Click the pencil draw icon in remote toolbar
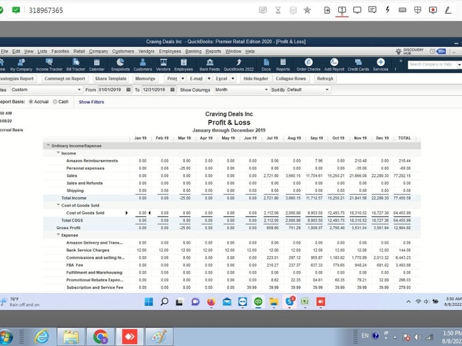 (448, 10)
